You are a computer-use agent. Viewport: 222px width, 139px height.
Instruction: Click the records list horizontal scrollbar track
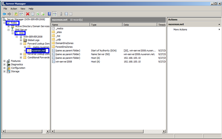click(153, 132)
